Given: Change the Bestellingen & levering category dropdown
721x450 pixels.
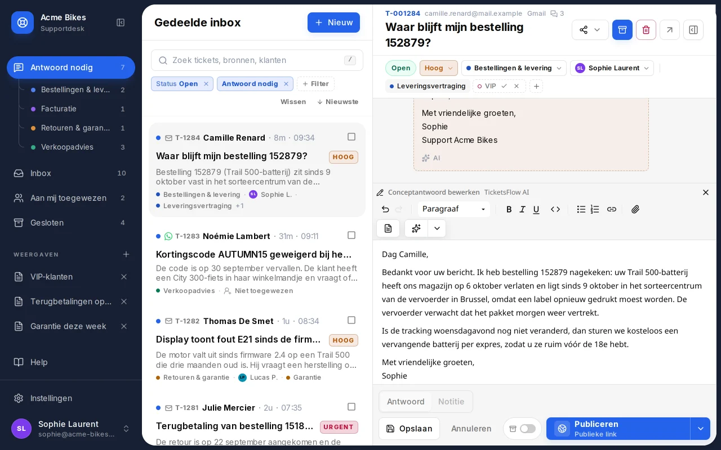Looking at the screenshot, I should coord(514,68).
